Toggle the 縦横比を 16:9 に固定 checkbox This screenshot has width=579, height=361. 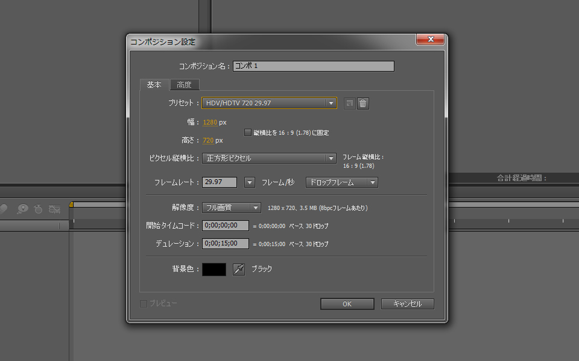248,132
